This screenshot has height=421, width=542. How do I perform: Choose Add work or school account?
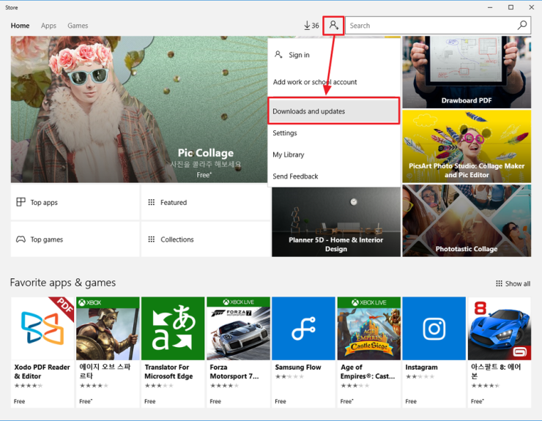click(x=334, y=82)
